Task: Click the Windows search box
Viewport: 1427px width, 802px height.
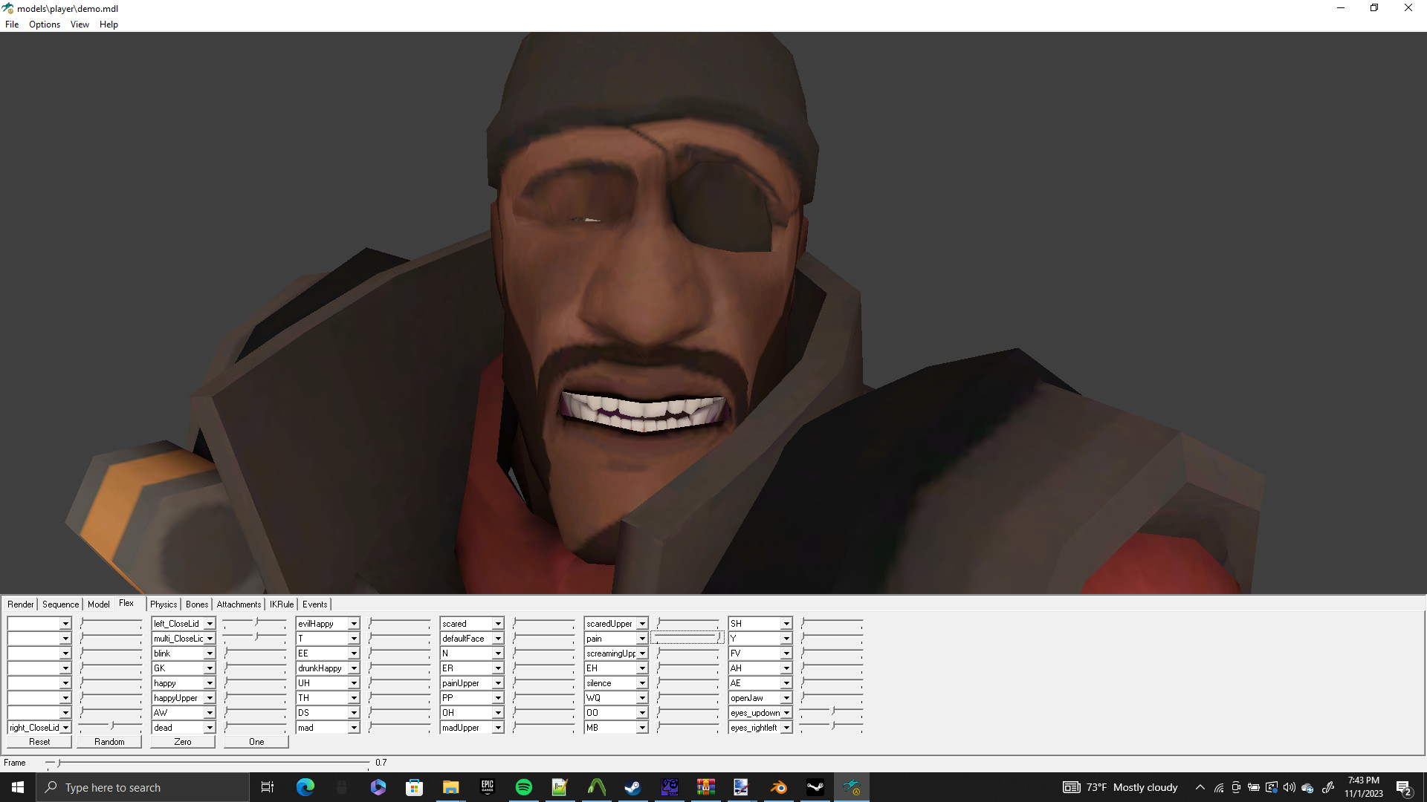Action: pyautogui.click(x=141, y=787)
